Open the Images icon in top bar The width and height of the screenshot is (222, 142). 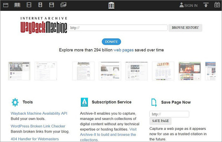(63, 5)
